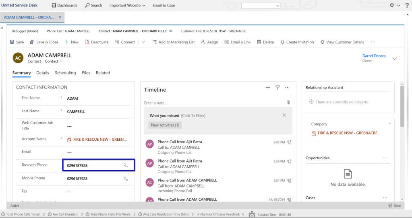Image resolution: width=412 pixels, height=218 pixels.
Task: Open the Connect split-button dropdown arrow
Action: (143, 42)
